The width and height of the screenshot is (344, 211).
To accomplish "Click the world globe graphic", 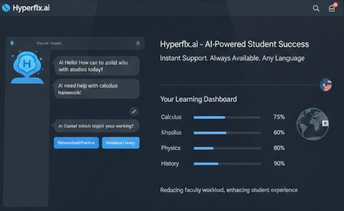I will 313,124.
